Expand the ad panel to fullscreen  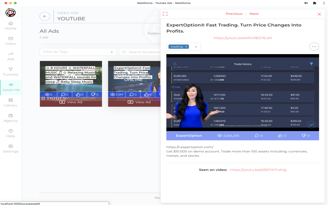(x=165, y=14)
